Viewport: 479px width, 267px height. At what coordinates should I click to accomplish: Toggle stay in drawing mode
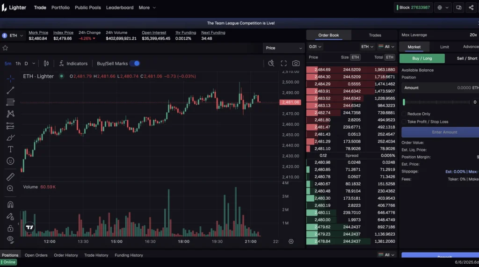tap(10, 216)
